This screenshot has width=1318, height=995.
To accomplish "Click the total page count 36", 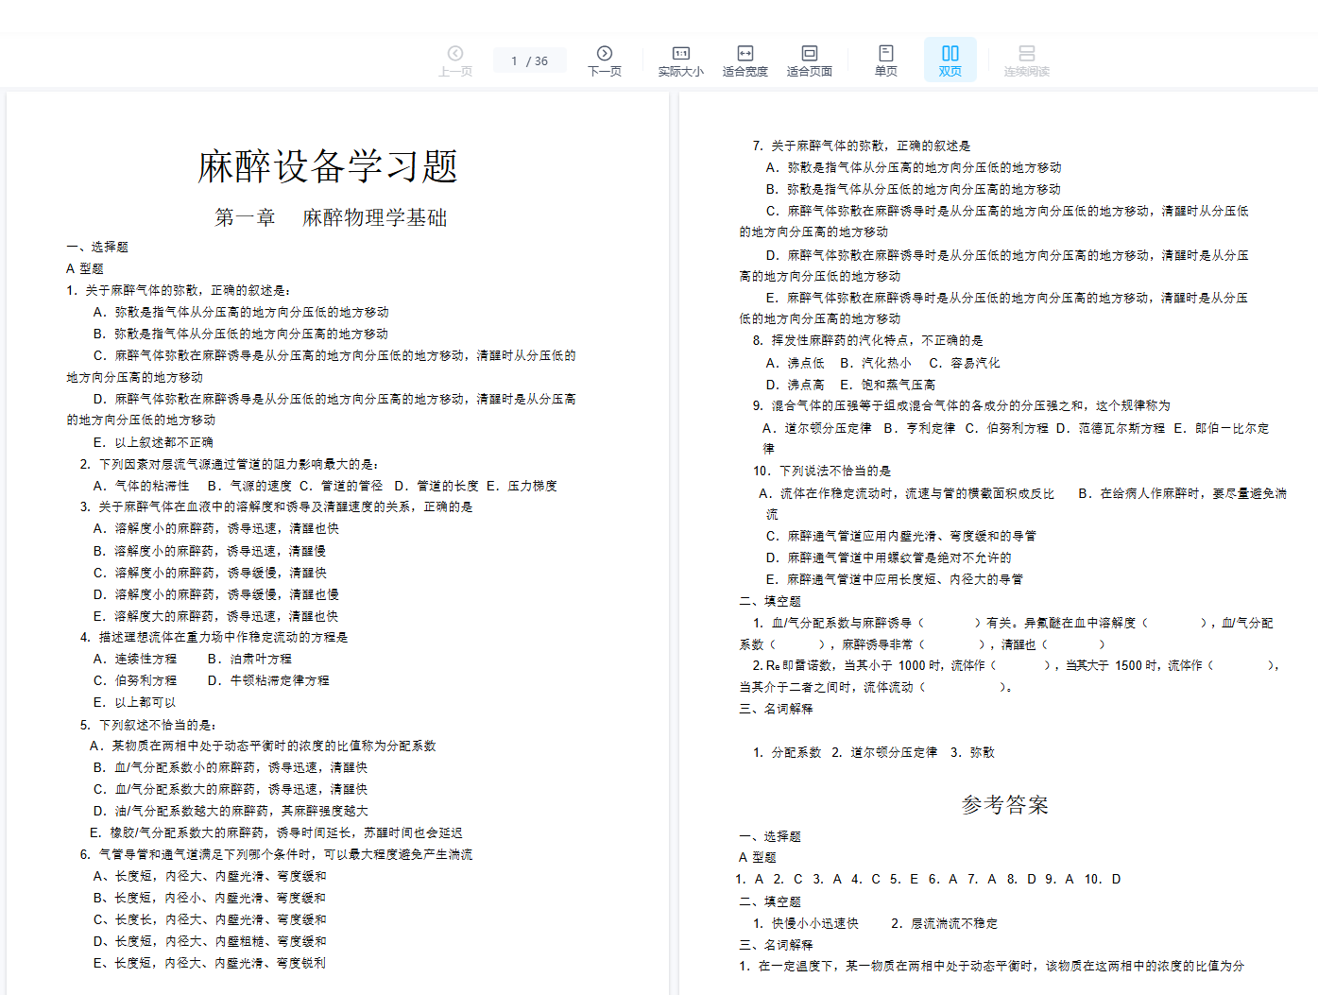I will tap(541, 61).
